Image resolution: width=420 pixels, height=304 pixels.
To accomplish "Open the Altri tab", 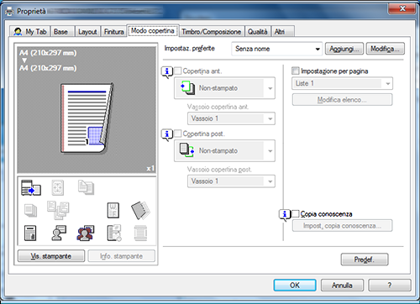I will coord(283,32).
